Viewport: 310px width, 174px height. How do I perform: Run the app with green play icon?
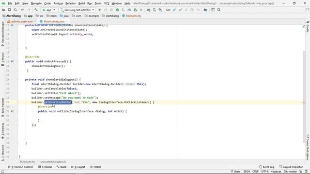tap(100, 10)
